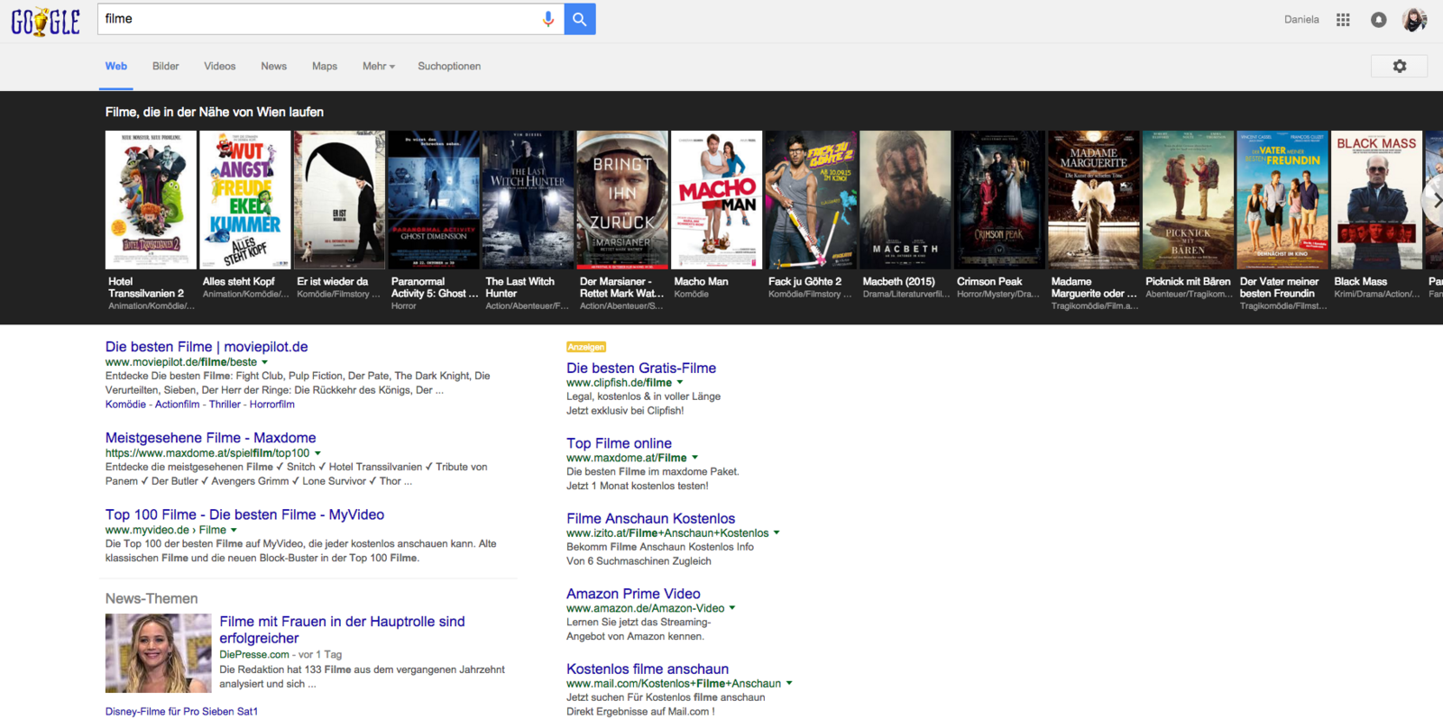Expand moviepilot URL dropdown arrow

coord(264,362)
